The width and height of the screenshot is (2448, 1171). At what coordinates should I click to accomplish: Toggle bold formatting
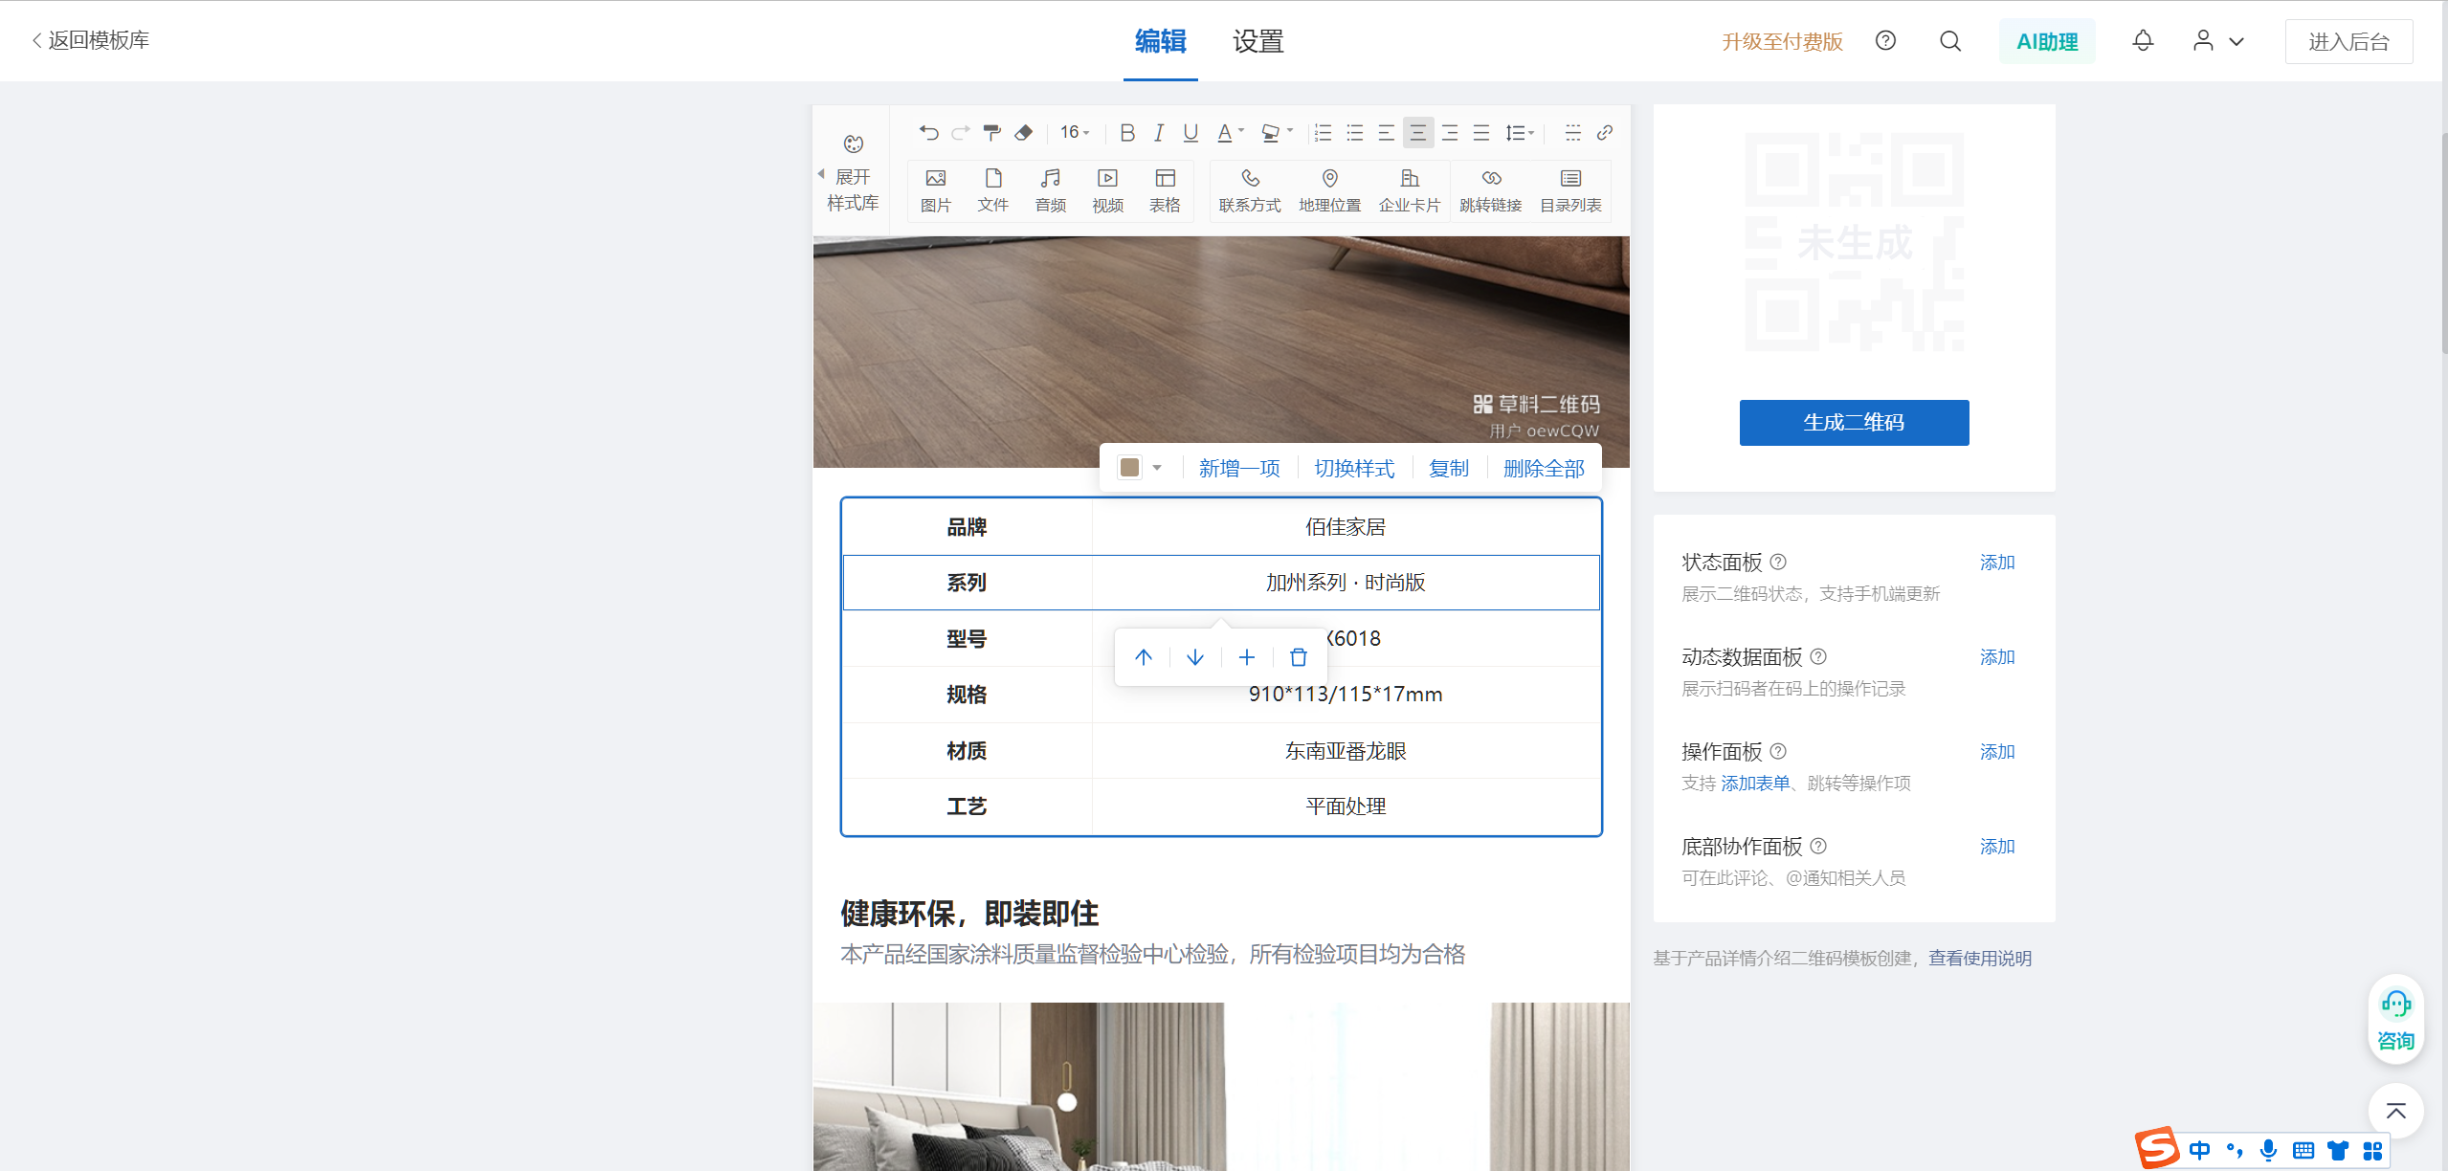1127,133
